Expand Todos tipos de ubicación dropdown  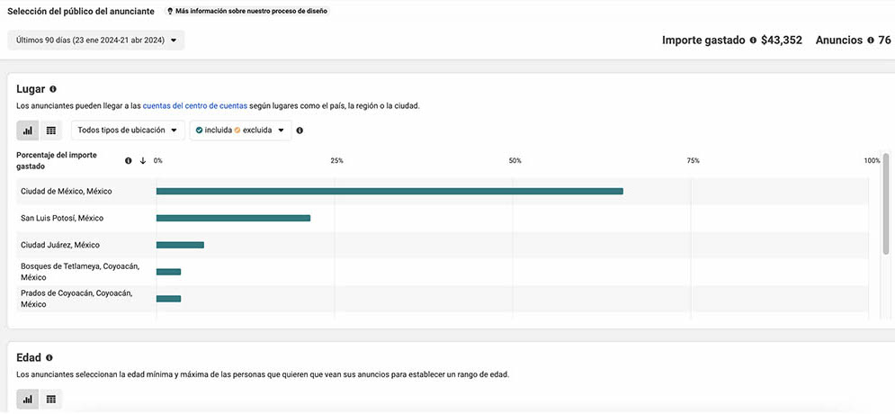pos(128,130)
